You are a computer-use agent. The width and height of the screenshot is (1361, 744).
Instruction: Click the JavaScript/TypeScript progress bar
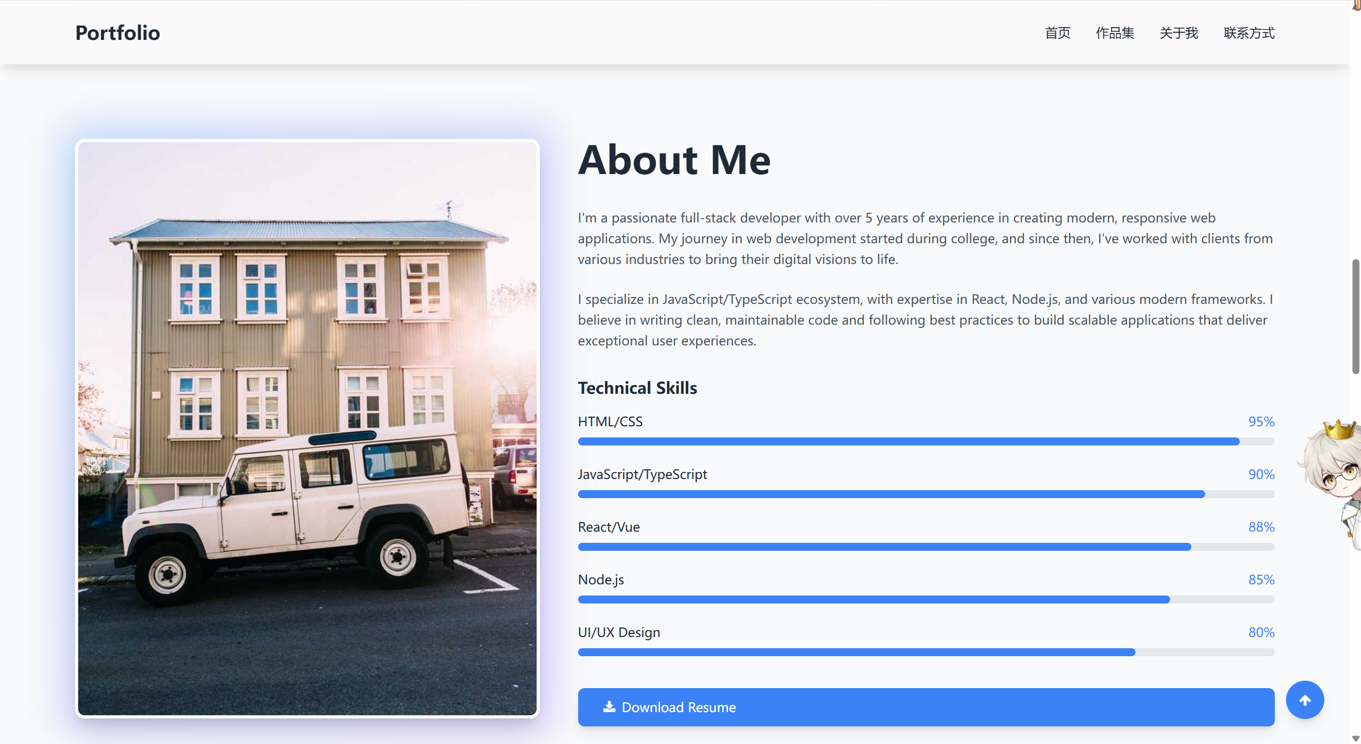(x=925, y=494)
